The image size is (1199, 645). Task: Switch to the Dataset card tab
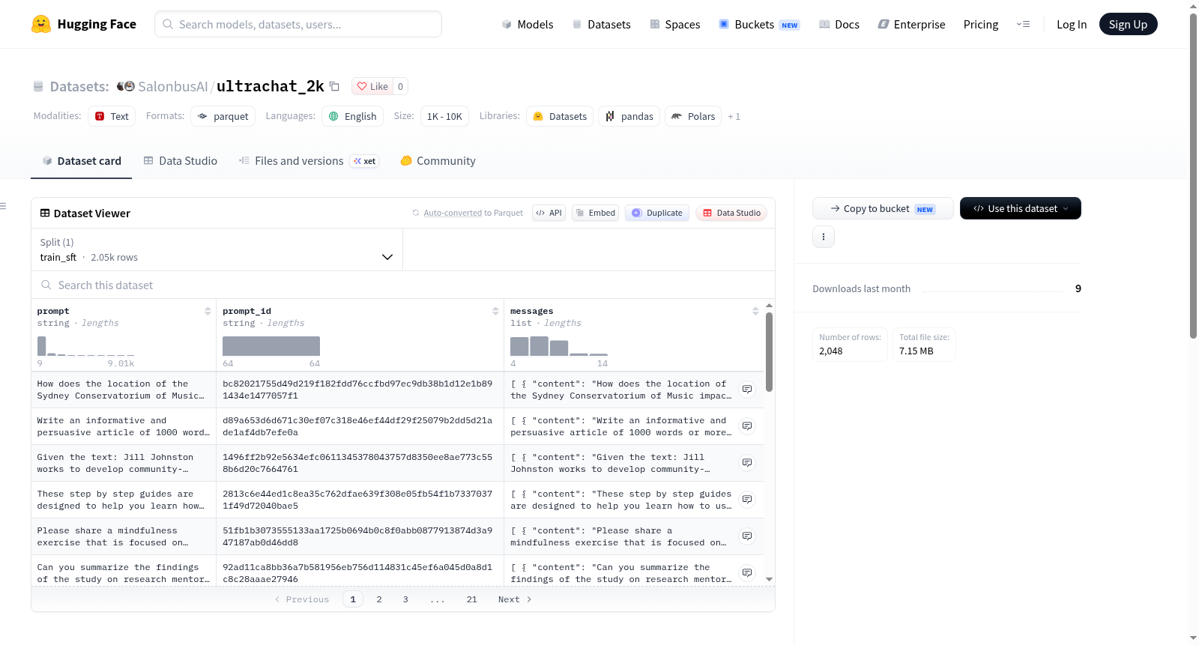82,161
